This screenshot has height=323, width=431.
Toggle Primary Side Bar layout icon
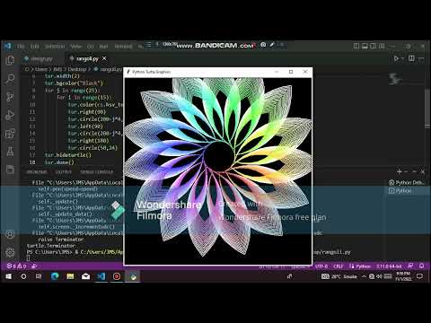pos(356,46)
